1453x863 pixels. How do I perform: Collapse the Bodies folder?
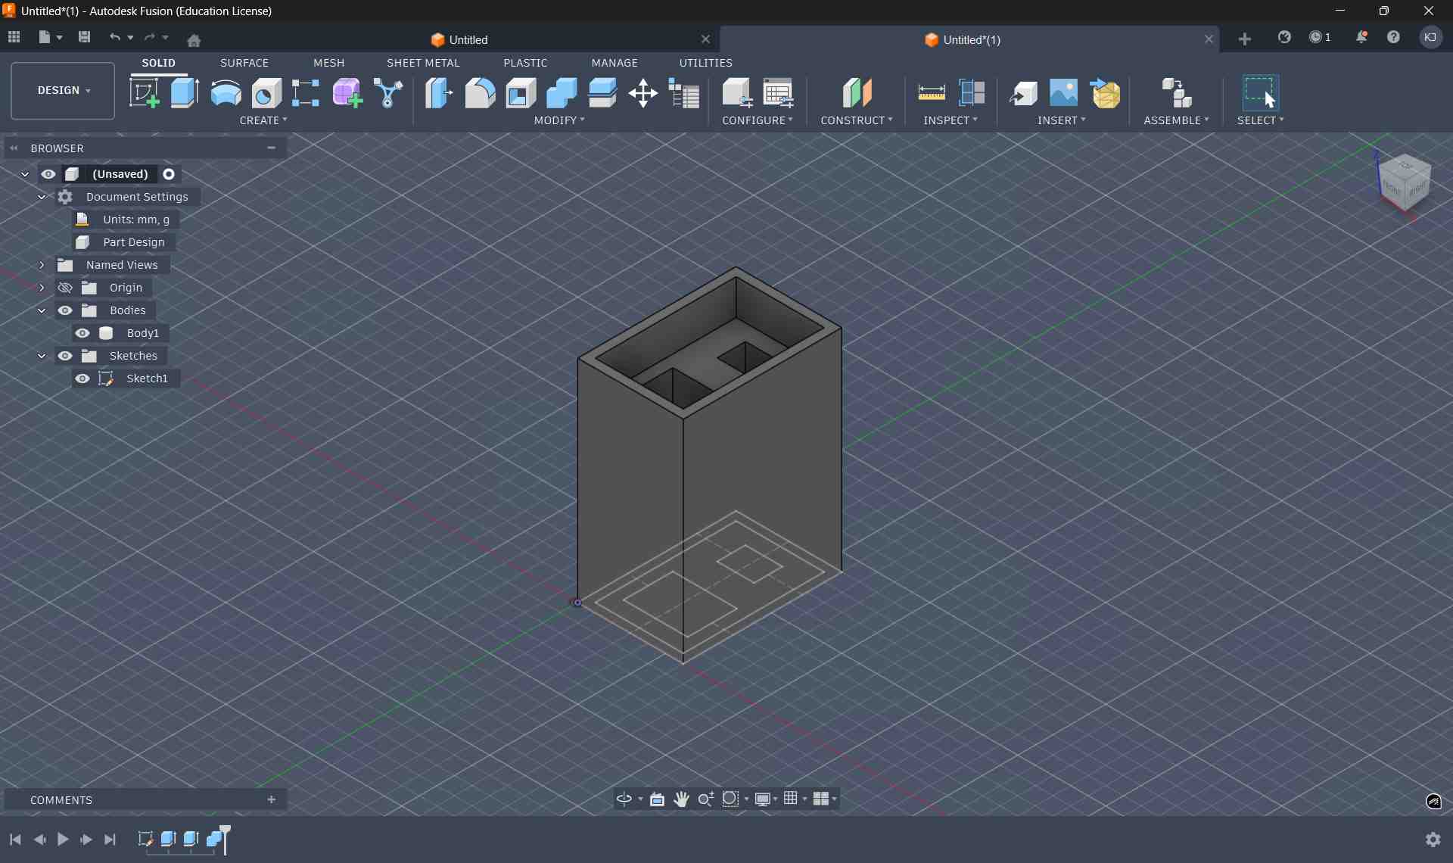[x=42, y=310]
